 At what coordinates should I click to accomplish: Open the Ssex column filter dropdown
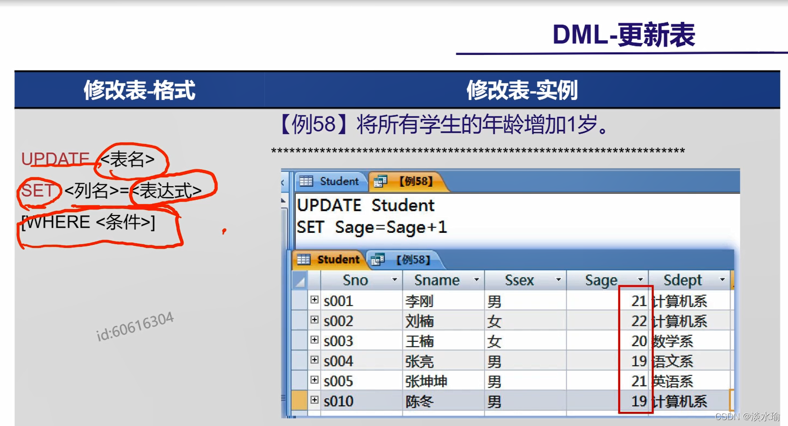click(x=558, y=280)
